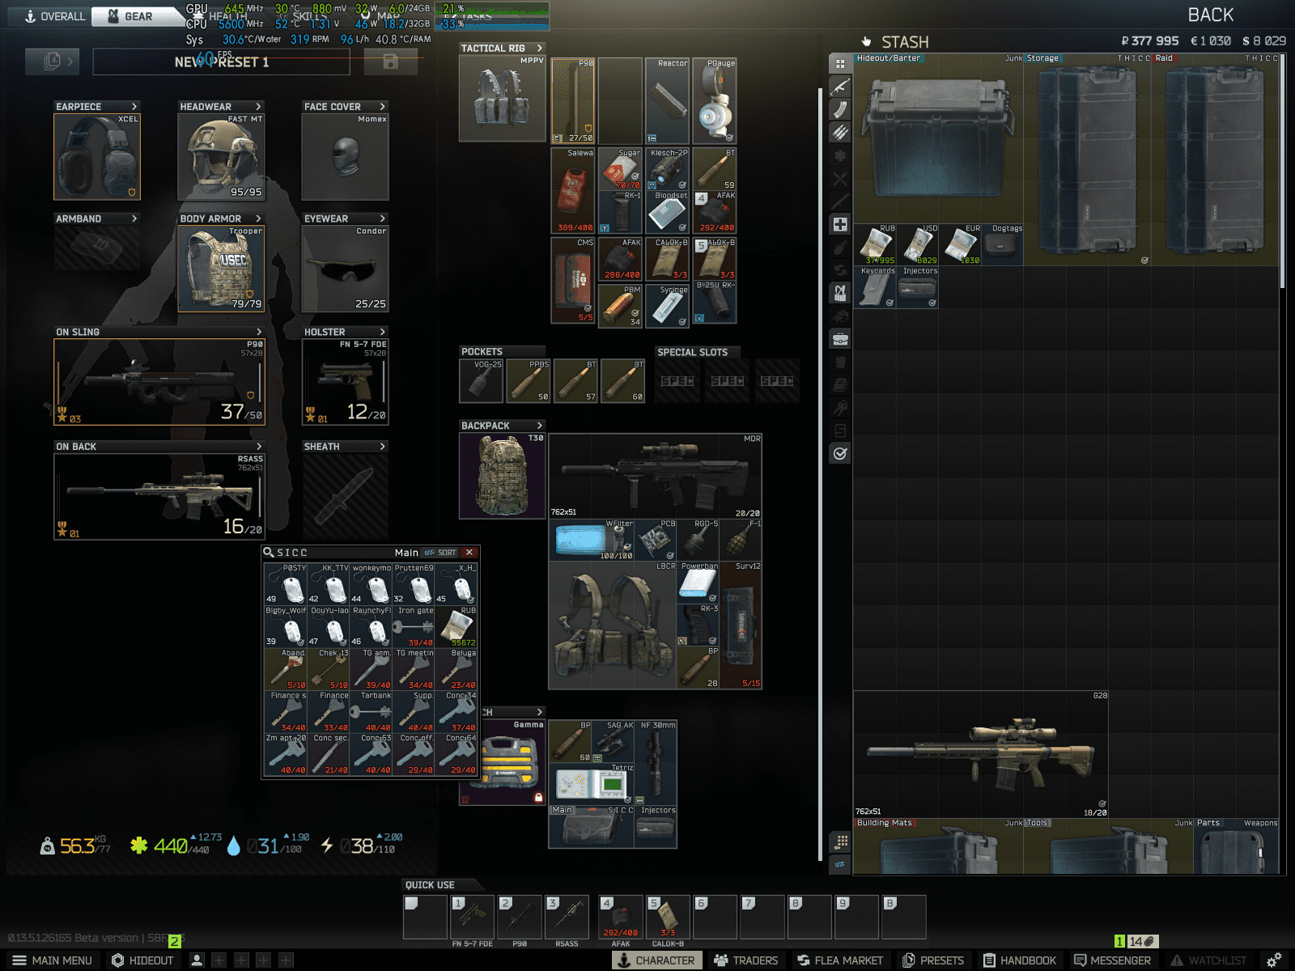Image resolution: width=1295 pixels, height=971 pixels.
Task: Switch to the OVERALL tab
Action: [54, 16]
